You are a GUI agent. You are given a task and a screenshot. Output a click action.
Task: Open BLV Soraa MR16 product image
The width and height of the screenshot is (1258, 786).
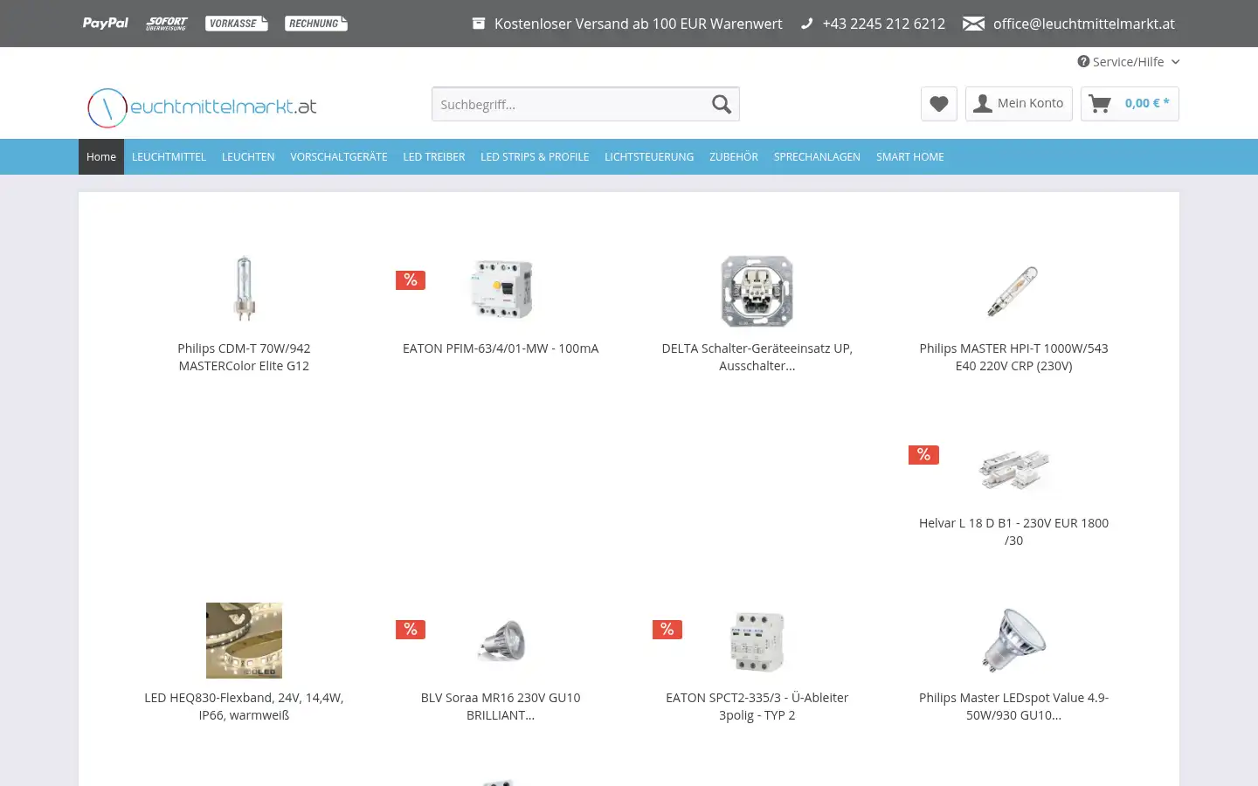point(501,640)
